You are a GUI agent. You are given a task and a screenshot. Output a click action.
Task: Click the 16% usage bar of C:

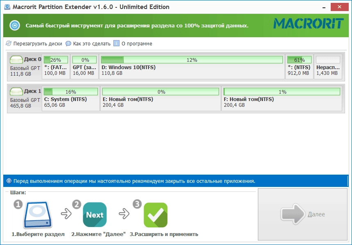71,92
